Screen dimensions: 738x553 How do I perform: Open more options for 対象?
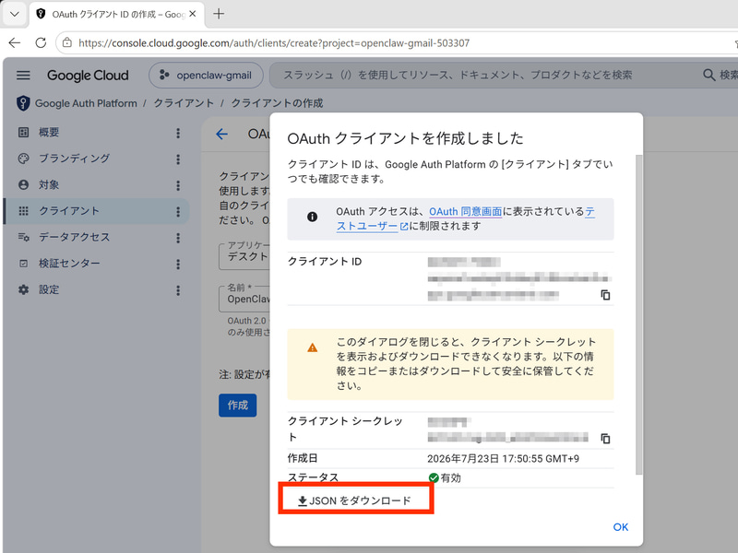tap(178, 185)
